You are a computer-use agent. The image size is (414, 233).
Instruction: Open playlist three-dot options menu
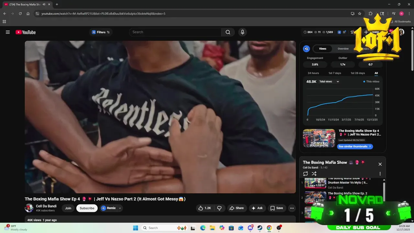(380, 174)
